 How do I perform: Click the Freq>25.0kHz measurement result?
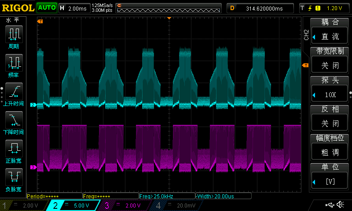coord(167,196)
